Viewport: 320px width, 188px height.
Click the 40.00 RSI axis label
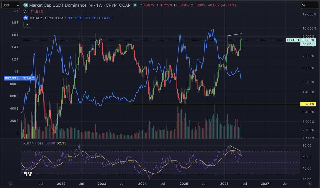click(307, 168)
